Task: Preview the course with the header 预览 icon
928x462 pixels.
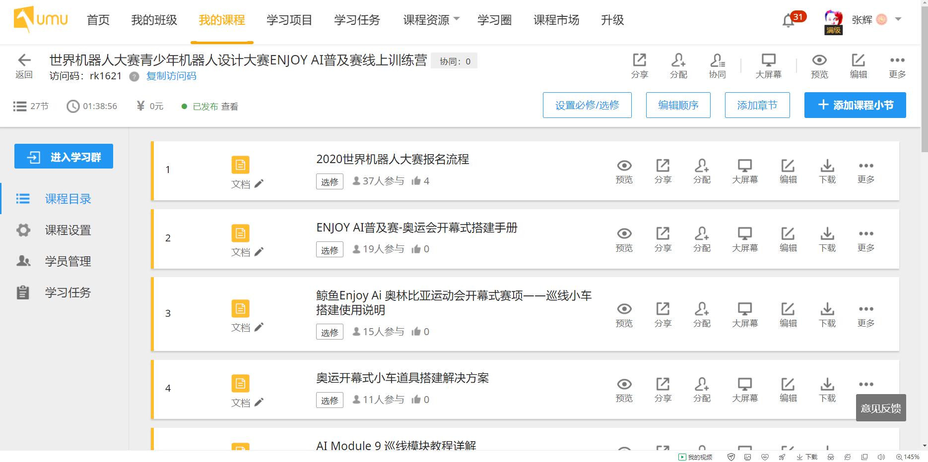Action: [x=819, y=66]
